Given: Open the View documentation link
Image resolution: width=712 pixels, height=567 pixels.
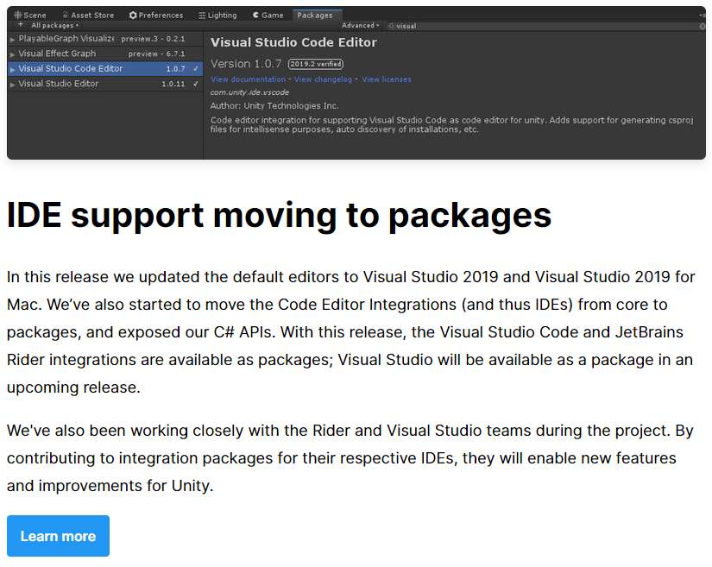Looking at the screenshot, I should point(248,79).
